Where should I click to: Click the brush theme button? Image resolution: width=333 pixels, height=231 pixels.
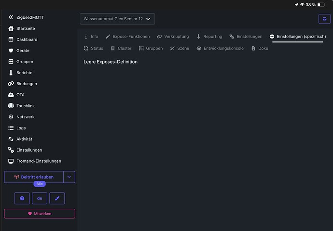point(57,198)
